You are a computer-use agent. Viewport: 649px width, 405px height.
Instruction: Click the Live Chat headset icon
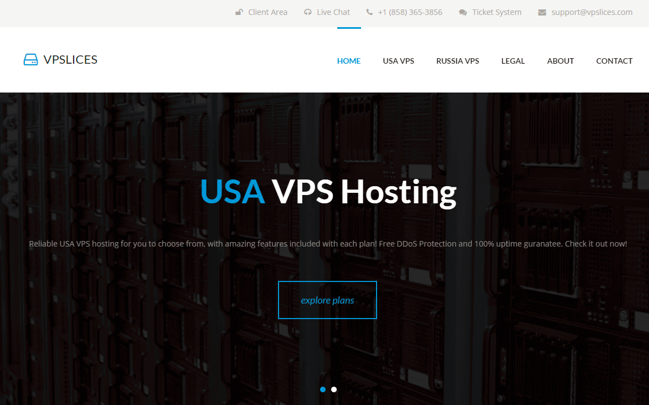click(307, 12)
